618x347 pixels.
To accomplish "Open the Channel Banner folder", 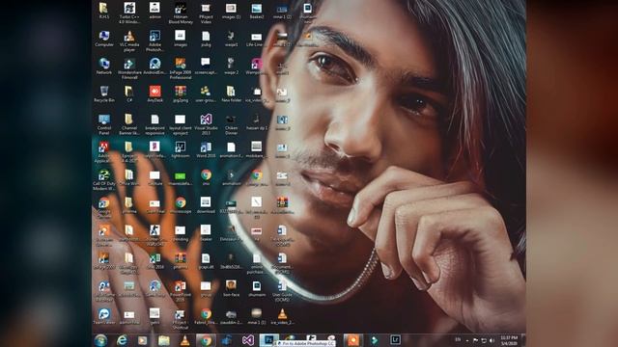I will click(129, 124).
